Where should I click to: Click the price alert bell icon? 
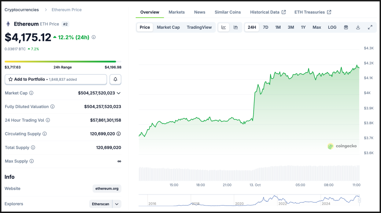pos(115,79)
